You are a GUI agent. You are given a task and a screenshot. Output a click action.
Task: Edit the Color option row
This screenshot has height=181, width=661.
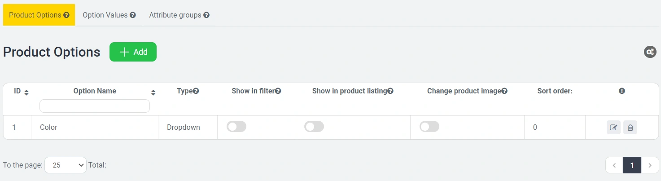[x=613, y=128]
